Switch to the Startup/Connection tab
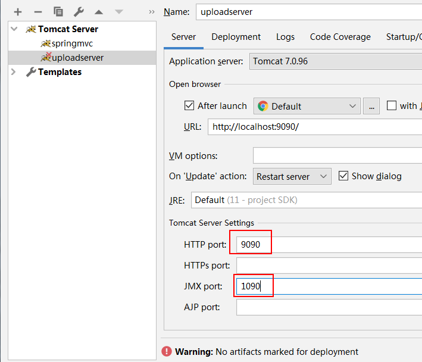The width and height of the screenshot is (422, 362). [404, 37]
